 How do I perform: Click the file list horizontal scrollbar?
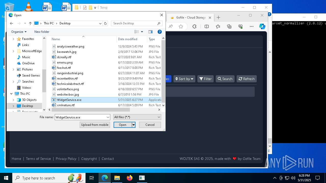pyautogui.click(x=91, y=110)
